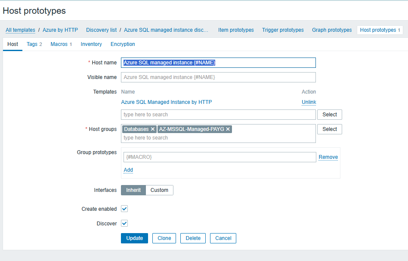The width and height of the screenshot is (408, 261).
Task: Clone this host prototype
Action: point(164,238)
